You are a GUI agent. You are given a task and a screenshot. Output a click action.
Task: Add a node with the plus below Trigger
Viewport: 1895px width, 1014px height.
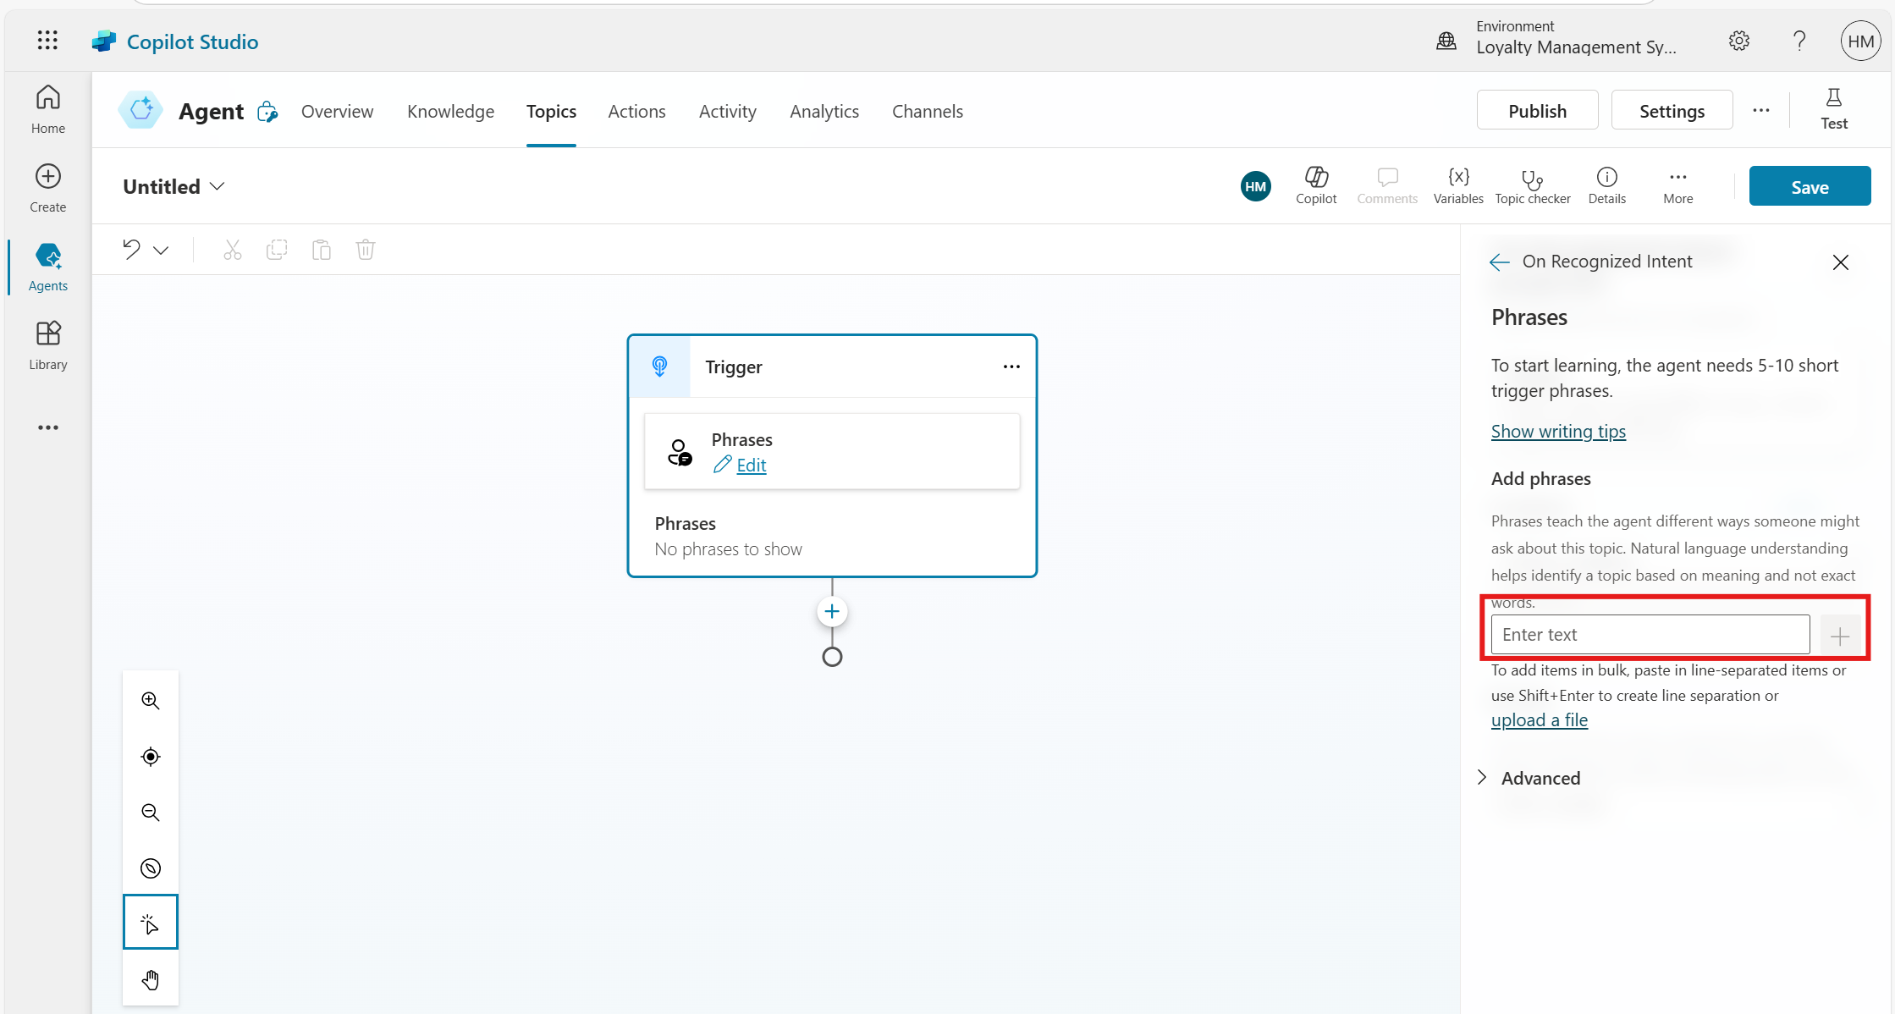832,612
